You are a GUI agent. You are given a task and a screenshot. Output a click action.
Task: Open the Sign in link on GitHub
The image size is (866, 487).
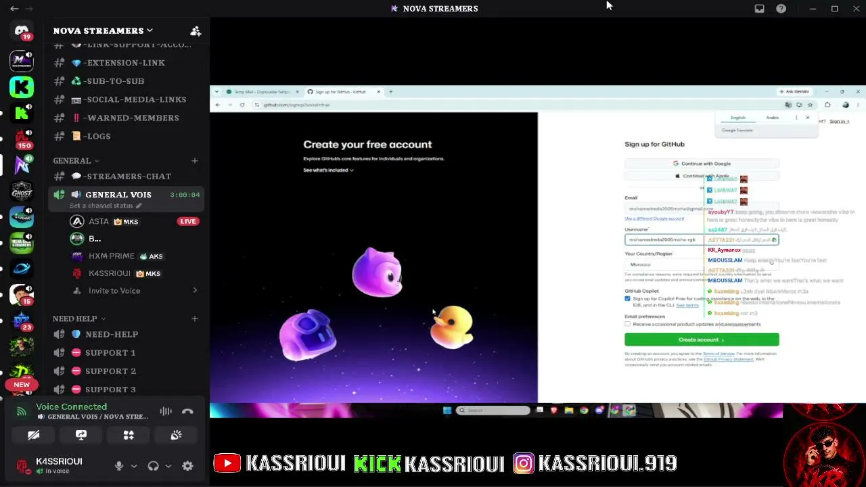839,121
